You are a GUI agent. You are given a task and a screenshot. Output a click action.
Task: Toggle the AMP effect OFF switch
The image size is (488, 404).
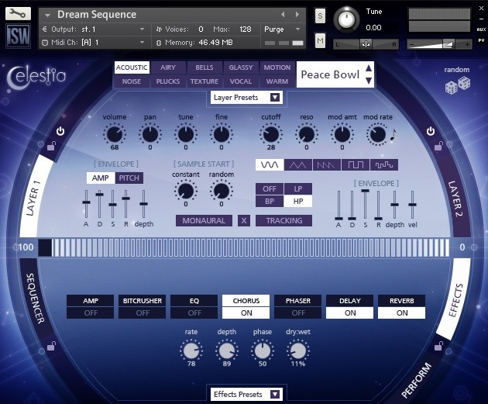coord(91,312)
